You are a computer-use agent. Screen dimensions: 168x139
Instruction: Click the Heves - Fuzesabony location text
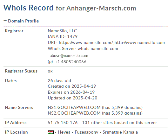tap(78, 132)
